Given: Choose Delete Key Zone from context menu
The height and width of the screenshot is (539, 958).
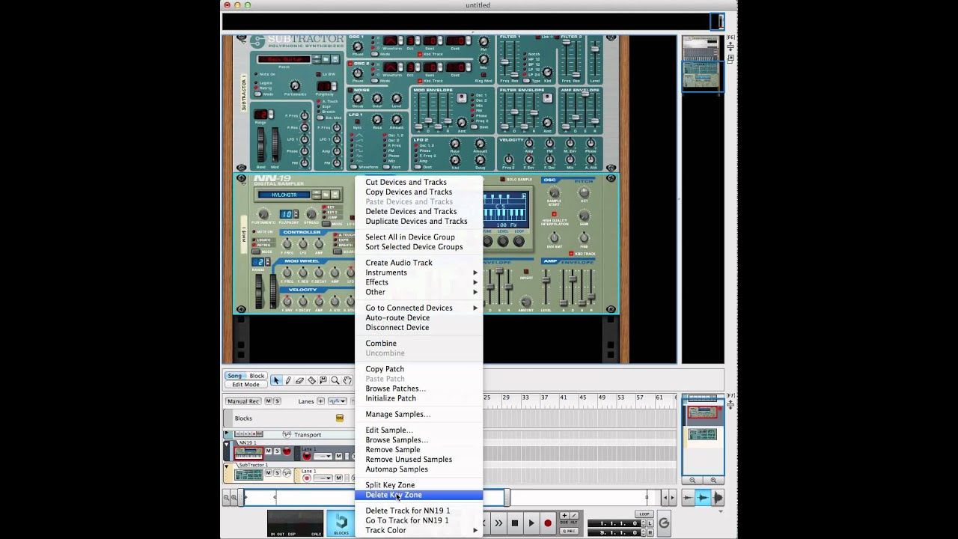Looking at the screenshot, I should 419,495.
